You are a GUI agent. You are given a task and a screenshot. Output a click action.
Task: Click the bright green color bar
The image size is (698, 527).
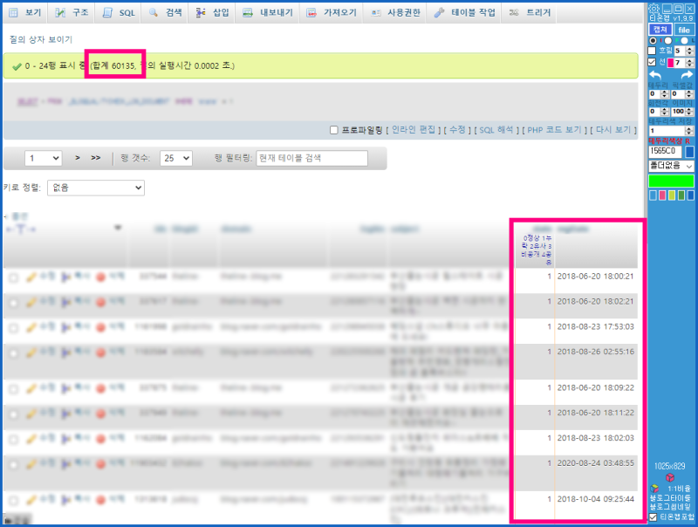coord(671,181)
